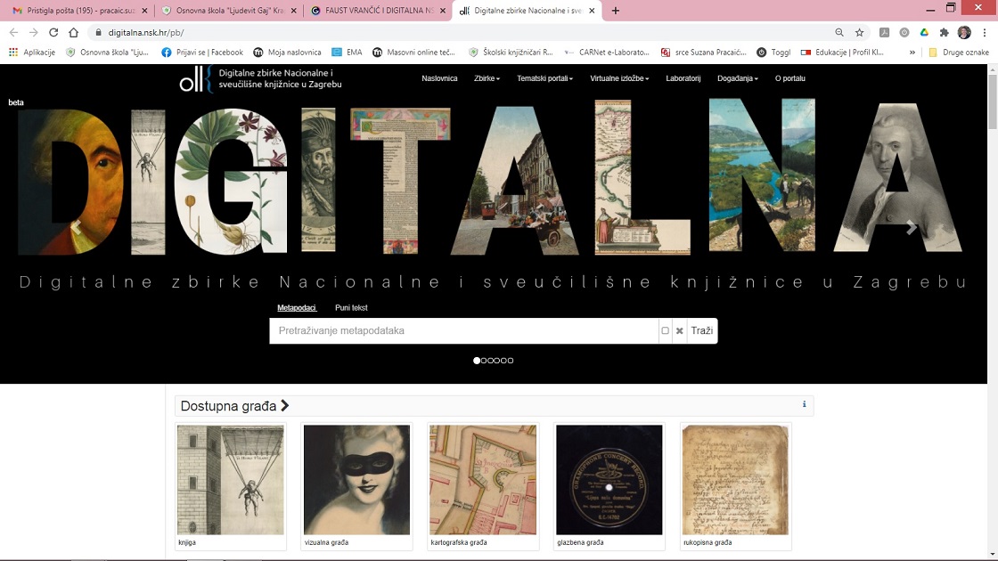Screen dimensions: 998x561
Task: Click the Pretraživanje metapodataka search field
Action: (463, 330)
